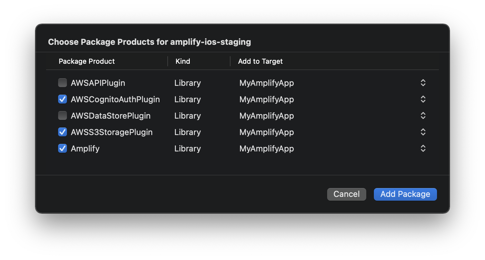Open target stepper arrows for AWSS3StoragePlugin row
Screen dimensions: 485x260
(423, 132)
